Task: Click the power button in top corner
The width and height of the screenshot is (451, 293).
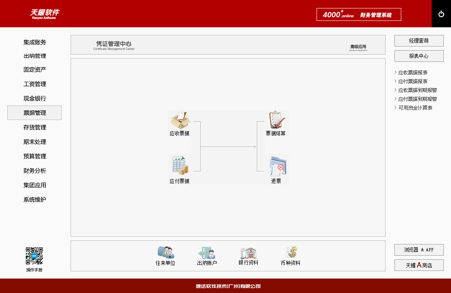Action: click(441, 14)
